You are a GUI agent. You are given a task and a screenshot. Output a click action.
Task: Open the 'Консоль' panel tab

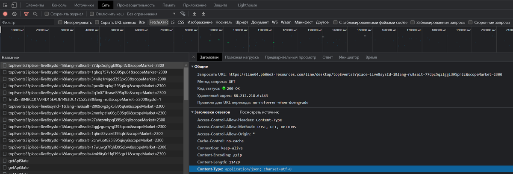click(x=59, y=5)
